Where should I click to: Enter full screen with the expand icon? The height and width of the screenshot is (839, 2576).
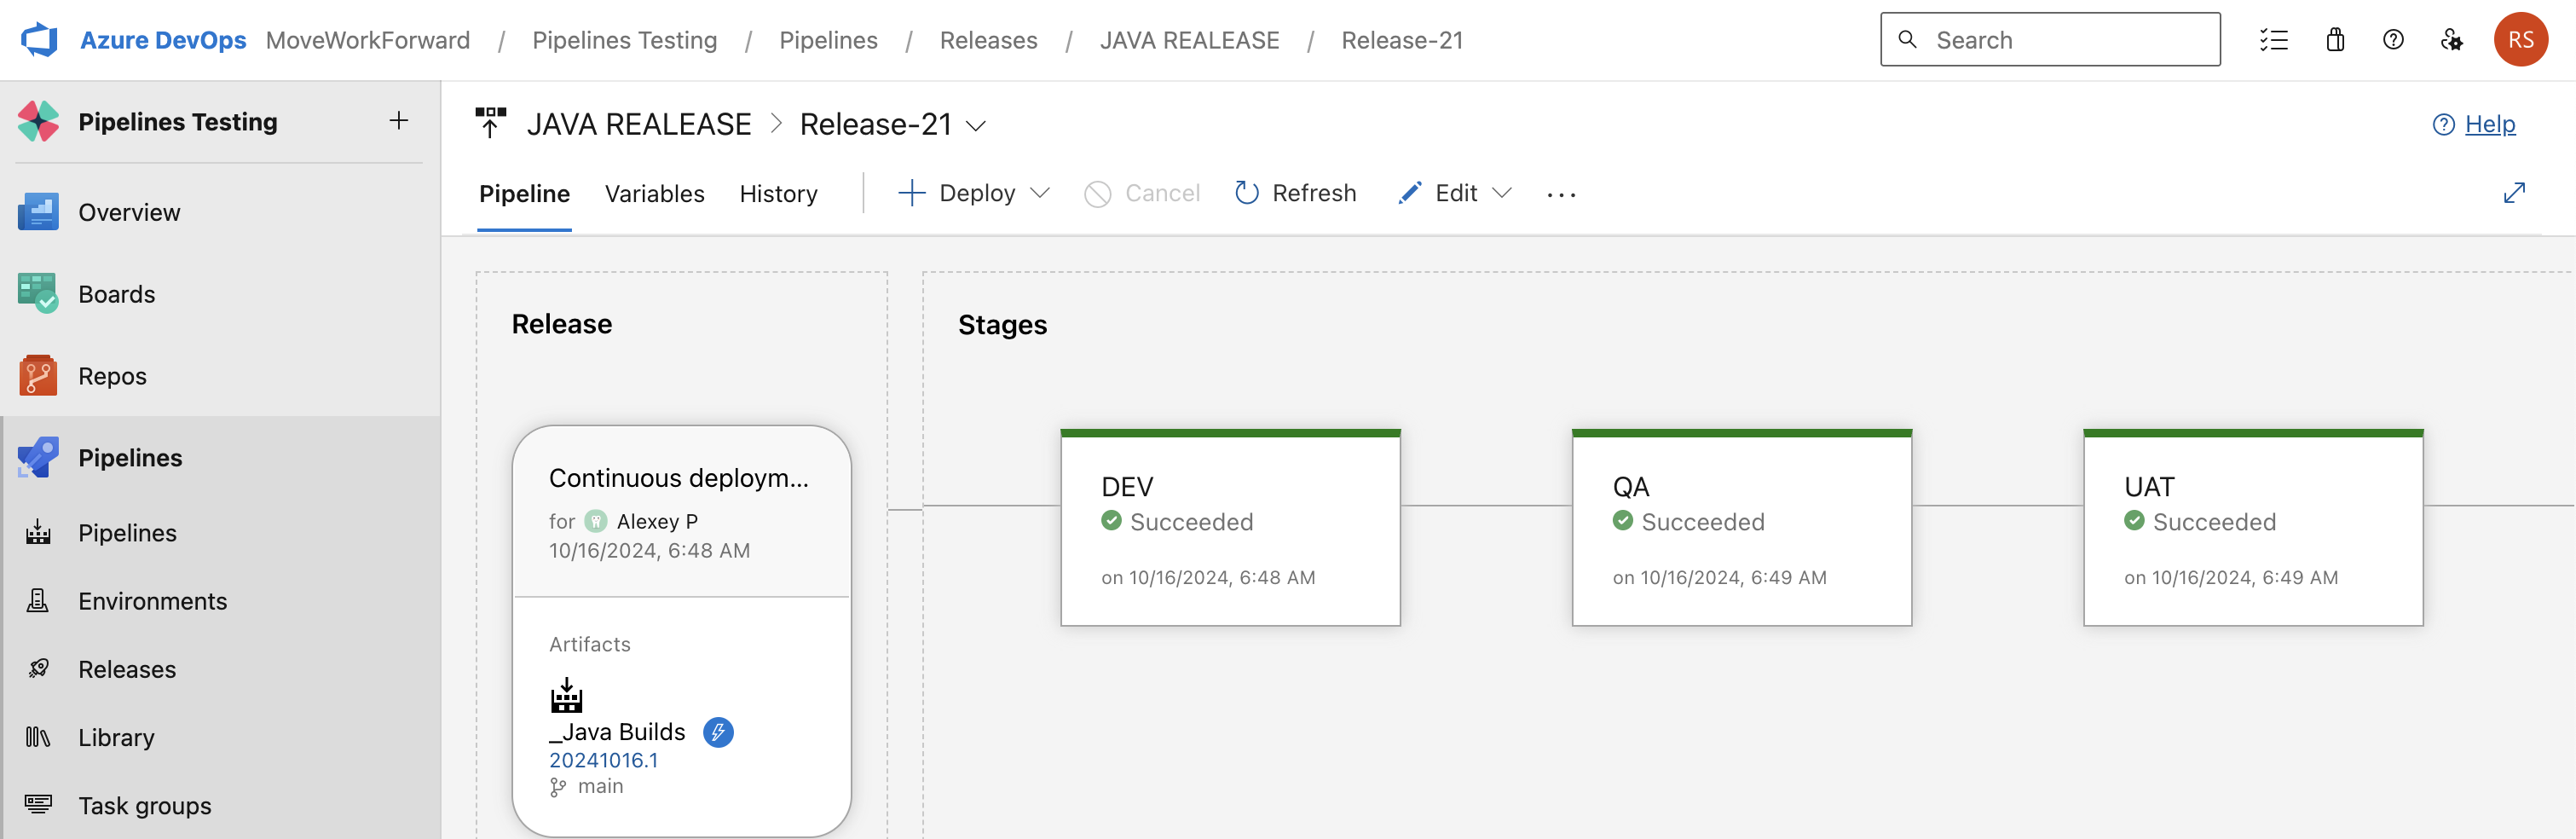pos(2514,193)
